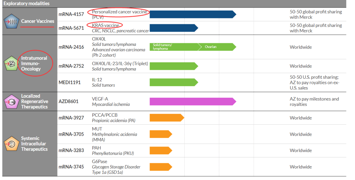Image resolution: width=355 pixels, height=180 pixels.
Task: Click Methylmalonic acidemia indication text
Action: pos(114,137)
